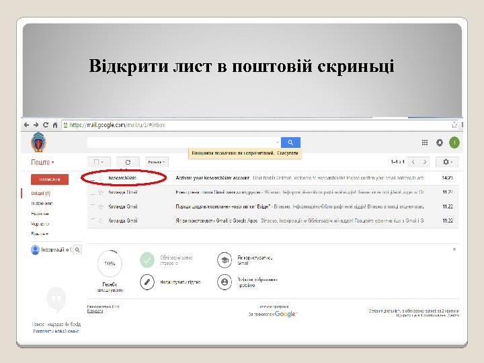
Task: Tick the checkbox of the first Команда Gmail email
Action: [x=93, y=192]
